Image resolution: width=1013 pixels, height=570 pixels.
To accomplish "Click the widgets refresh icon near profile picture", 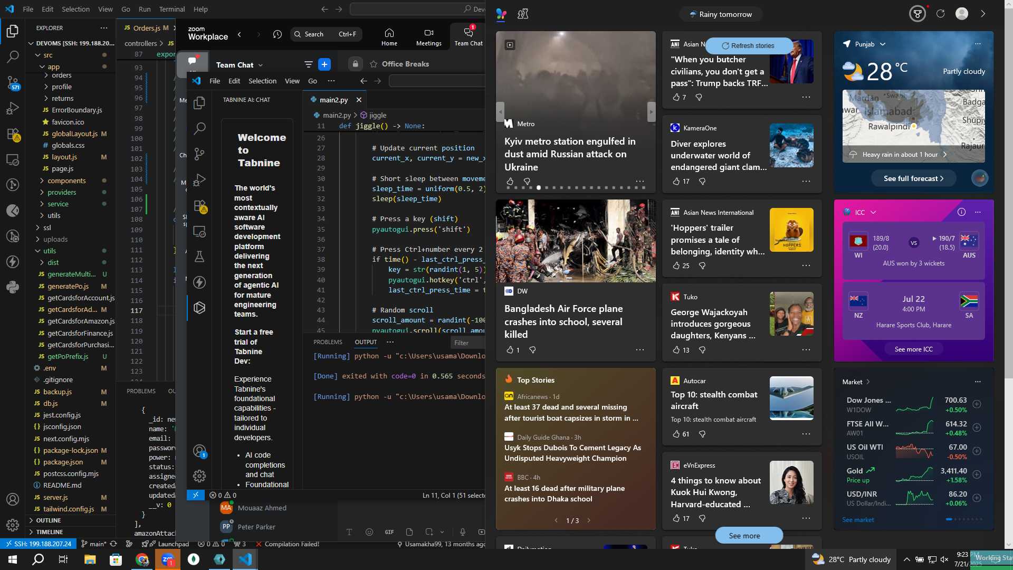I will 940,14.
